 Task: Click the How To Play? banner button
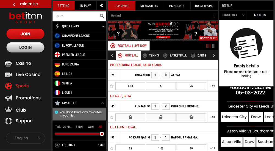coord(208,38)
